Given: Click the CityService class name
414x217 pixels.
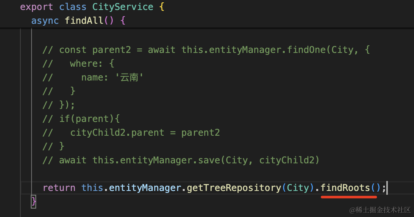Looking at the screenshot, I should click(123, 7).
